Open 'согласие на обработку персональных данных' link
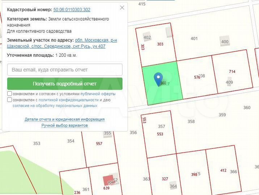 (55, 106)
